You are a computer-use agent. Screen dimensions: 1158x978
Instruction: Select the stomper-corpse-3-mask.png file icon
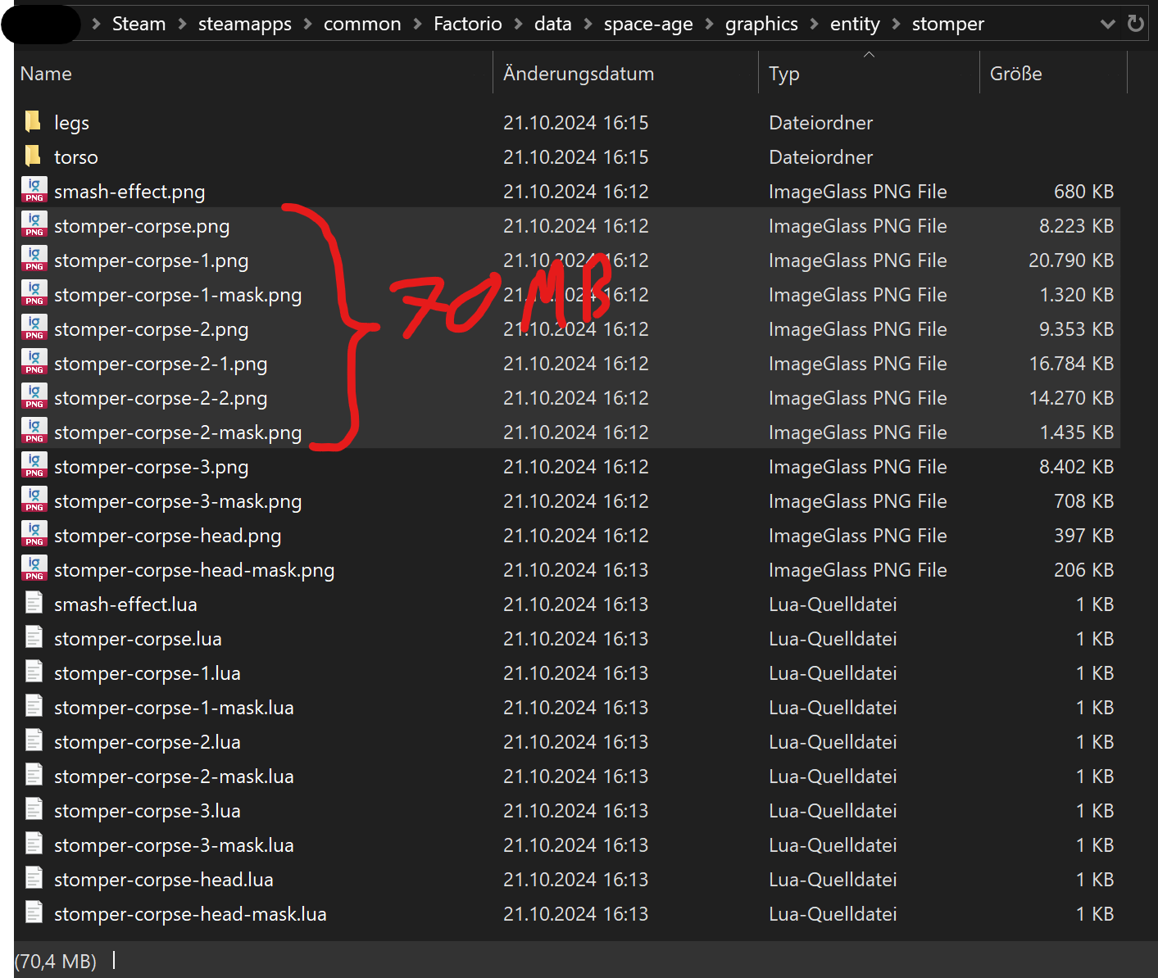tap(34, 500)
